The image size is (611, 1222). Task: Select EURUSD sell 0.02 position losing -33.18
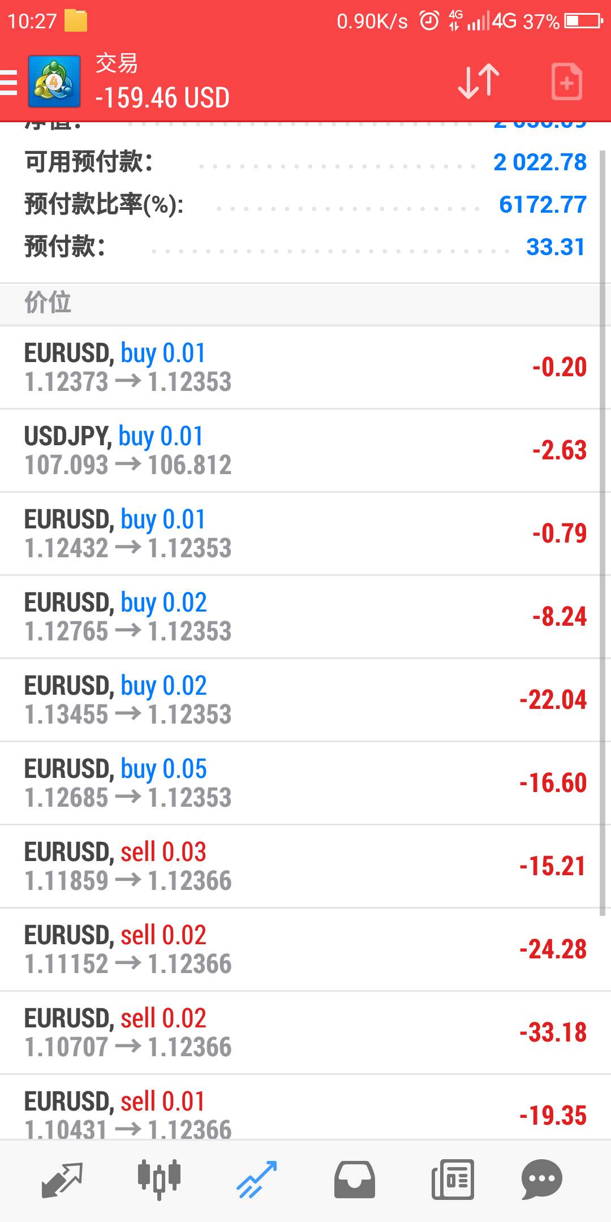point(300,1032)
